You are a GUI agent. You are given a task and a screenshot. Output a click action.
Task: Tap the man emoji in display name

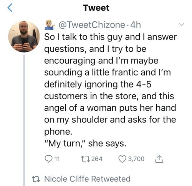coord(50,25)
